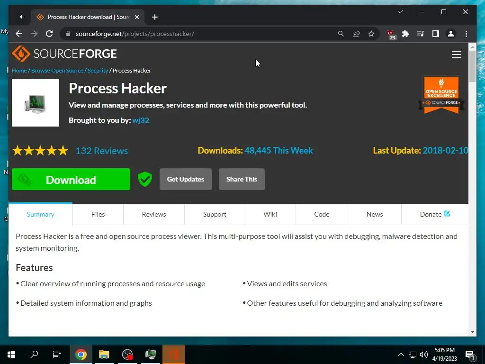Click the page vertical scrollbar thumb
This screenshot has height=364, width=485.
click(x=472, y=66)
